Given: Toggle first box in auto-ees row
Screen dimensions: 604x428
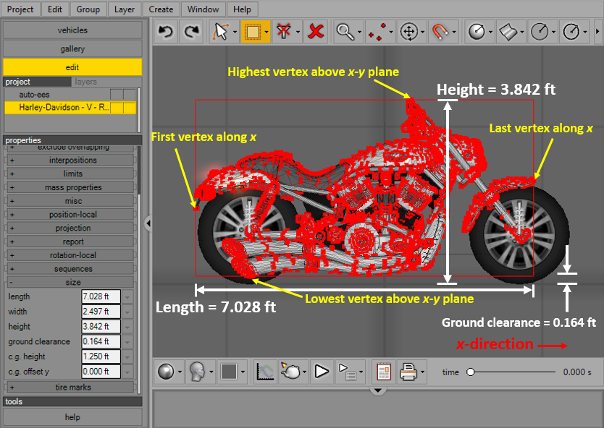Looking at the screenshot, I should point(117,95).
